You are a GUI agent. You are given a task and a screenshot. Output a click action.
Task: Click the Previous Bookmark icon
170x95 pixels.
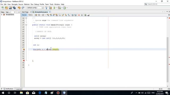coord(63,15)
